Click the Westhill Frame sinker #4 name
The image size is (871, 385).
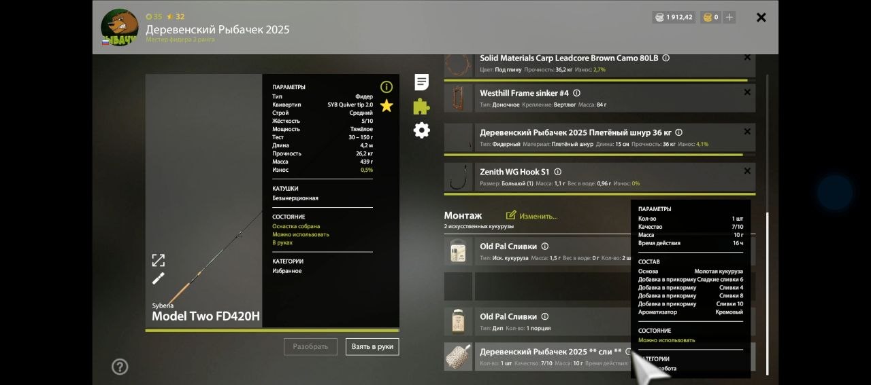524,93
